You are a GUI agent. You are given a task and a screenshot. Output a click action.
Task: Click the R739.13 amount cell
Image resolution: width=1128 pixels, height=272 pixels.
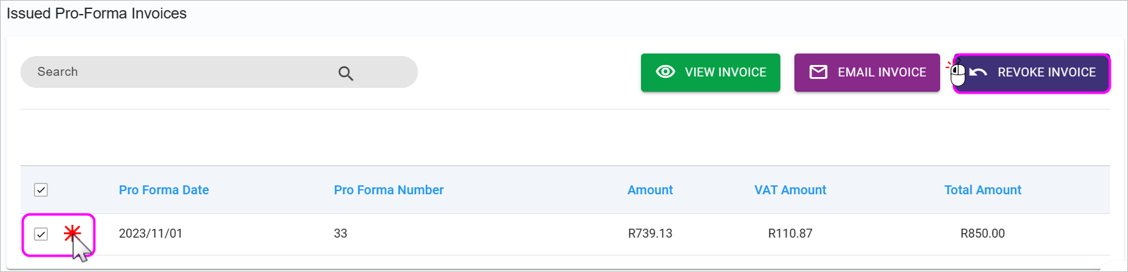pyautogui.click(x=650, y=234)
